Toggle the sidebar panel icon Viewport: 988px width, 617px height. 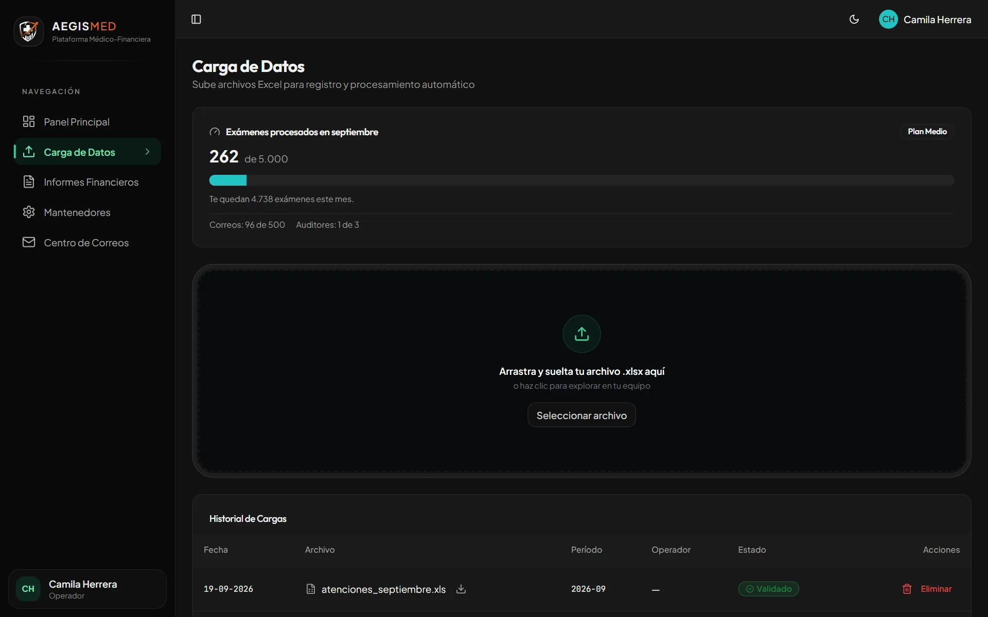[196, 20]
